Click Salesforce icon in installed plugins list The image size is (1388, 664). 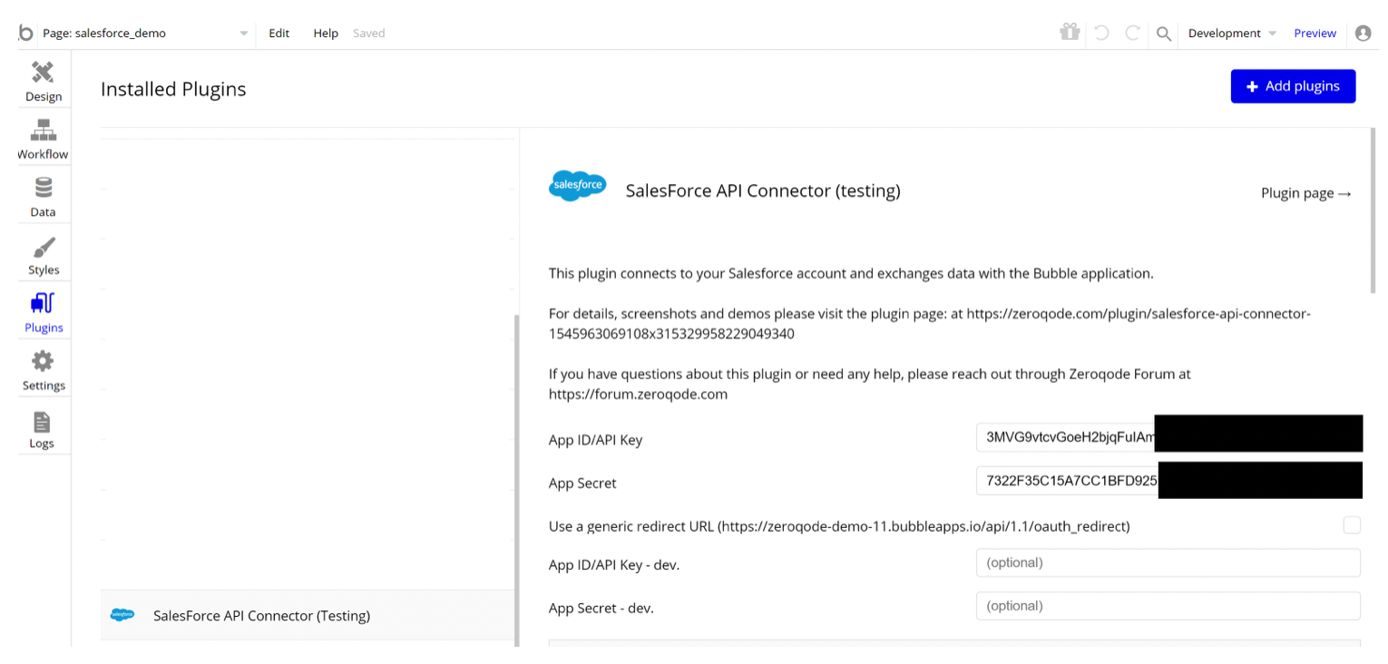pyautogui.click(x=122, y=615)
